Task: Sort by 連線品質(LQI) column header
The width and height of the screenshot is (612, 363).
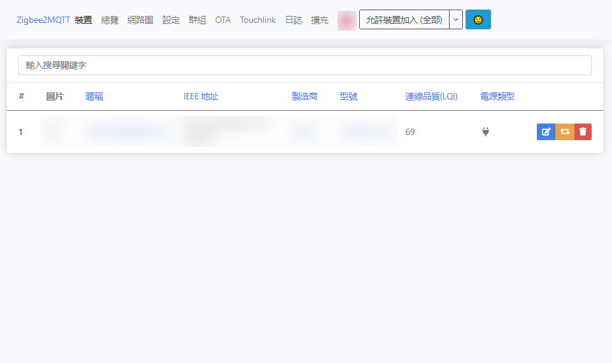Action: tap(431, 97)
